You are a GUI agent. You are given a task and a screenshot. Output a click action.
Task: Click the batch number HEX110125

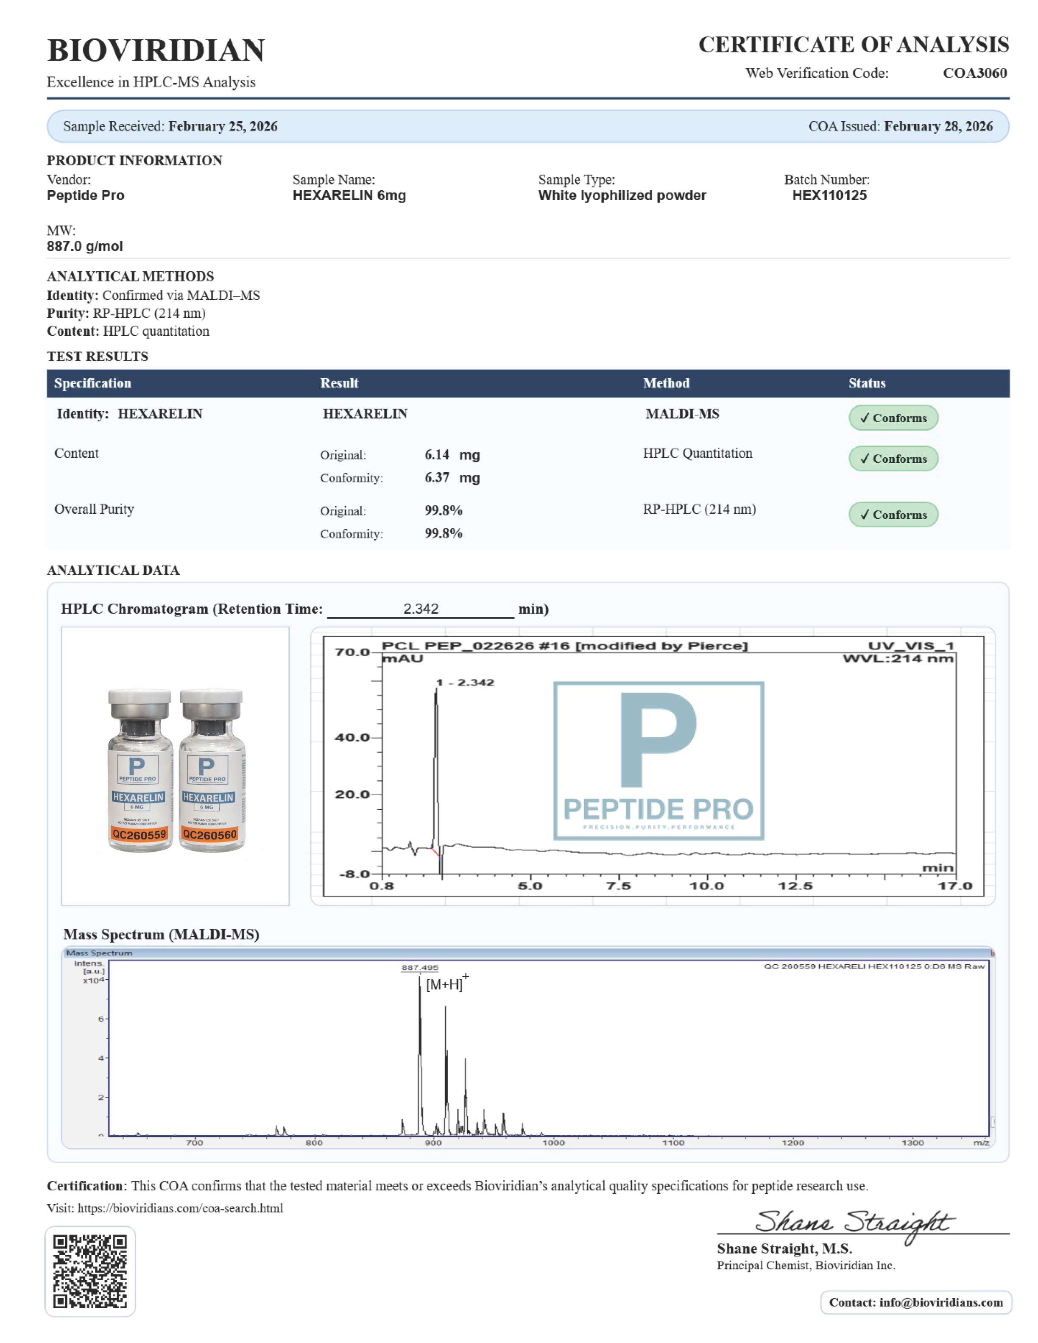point(829,195)
